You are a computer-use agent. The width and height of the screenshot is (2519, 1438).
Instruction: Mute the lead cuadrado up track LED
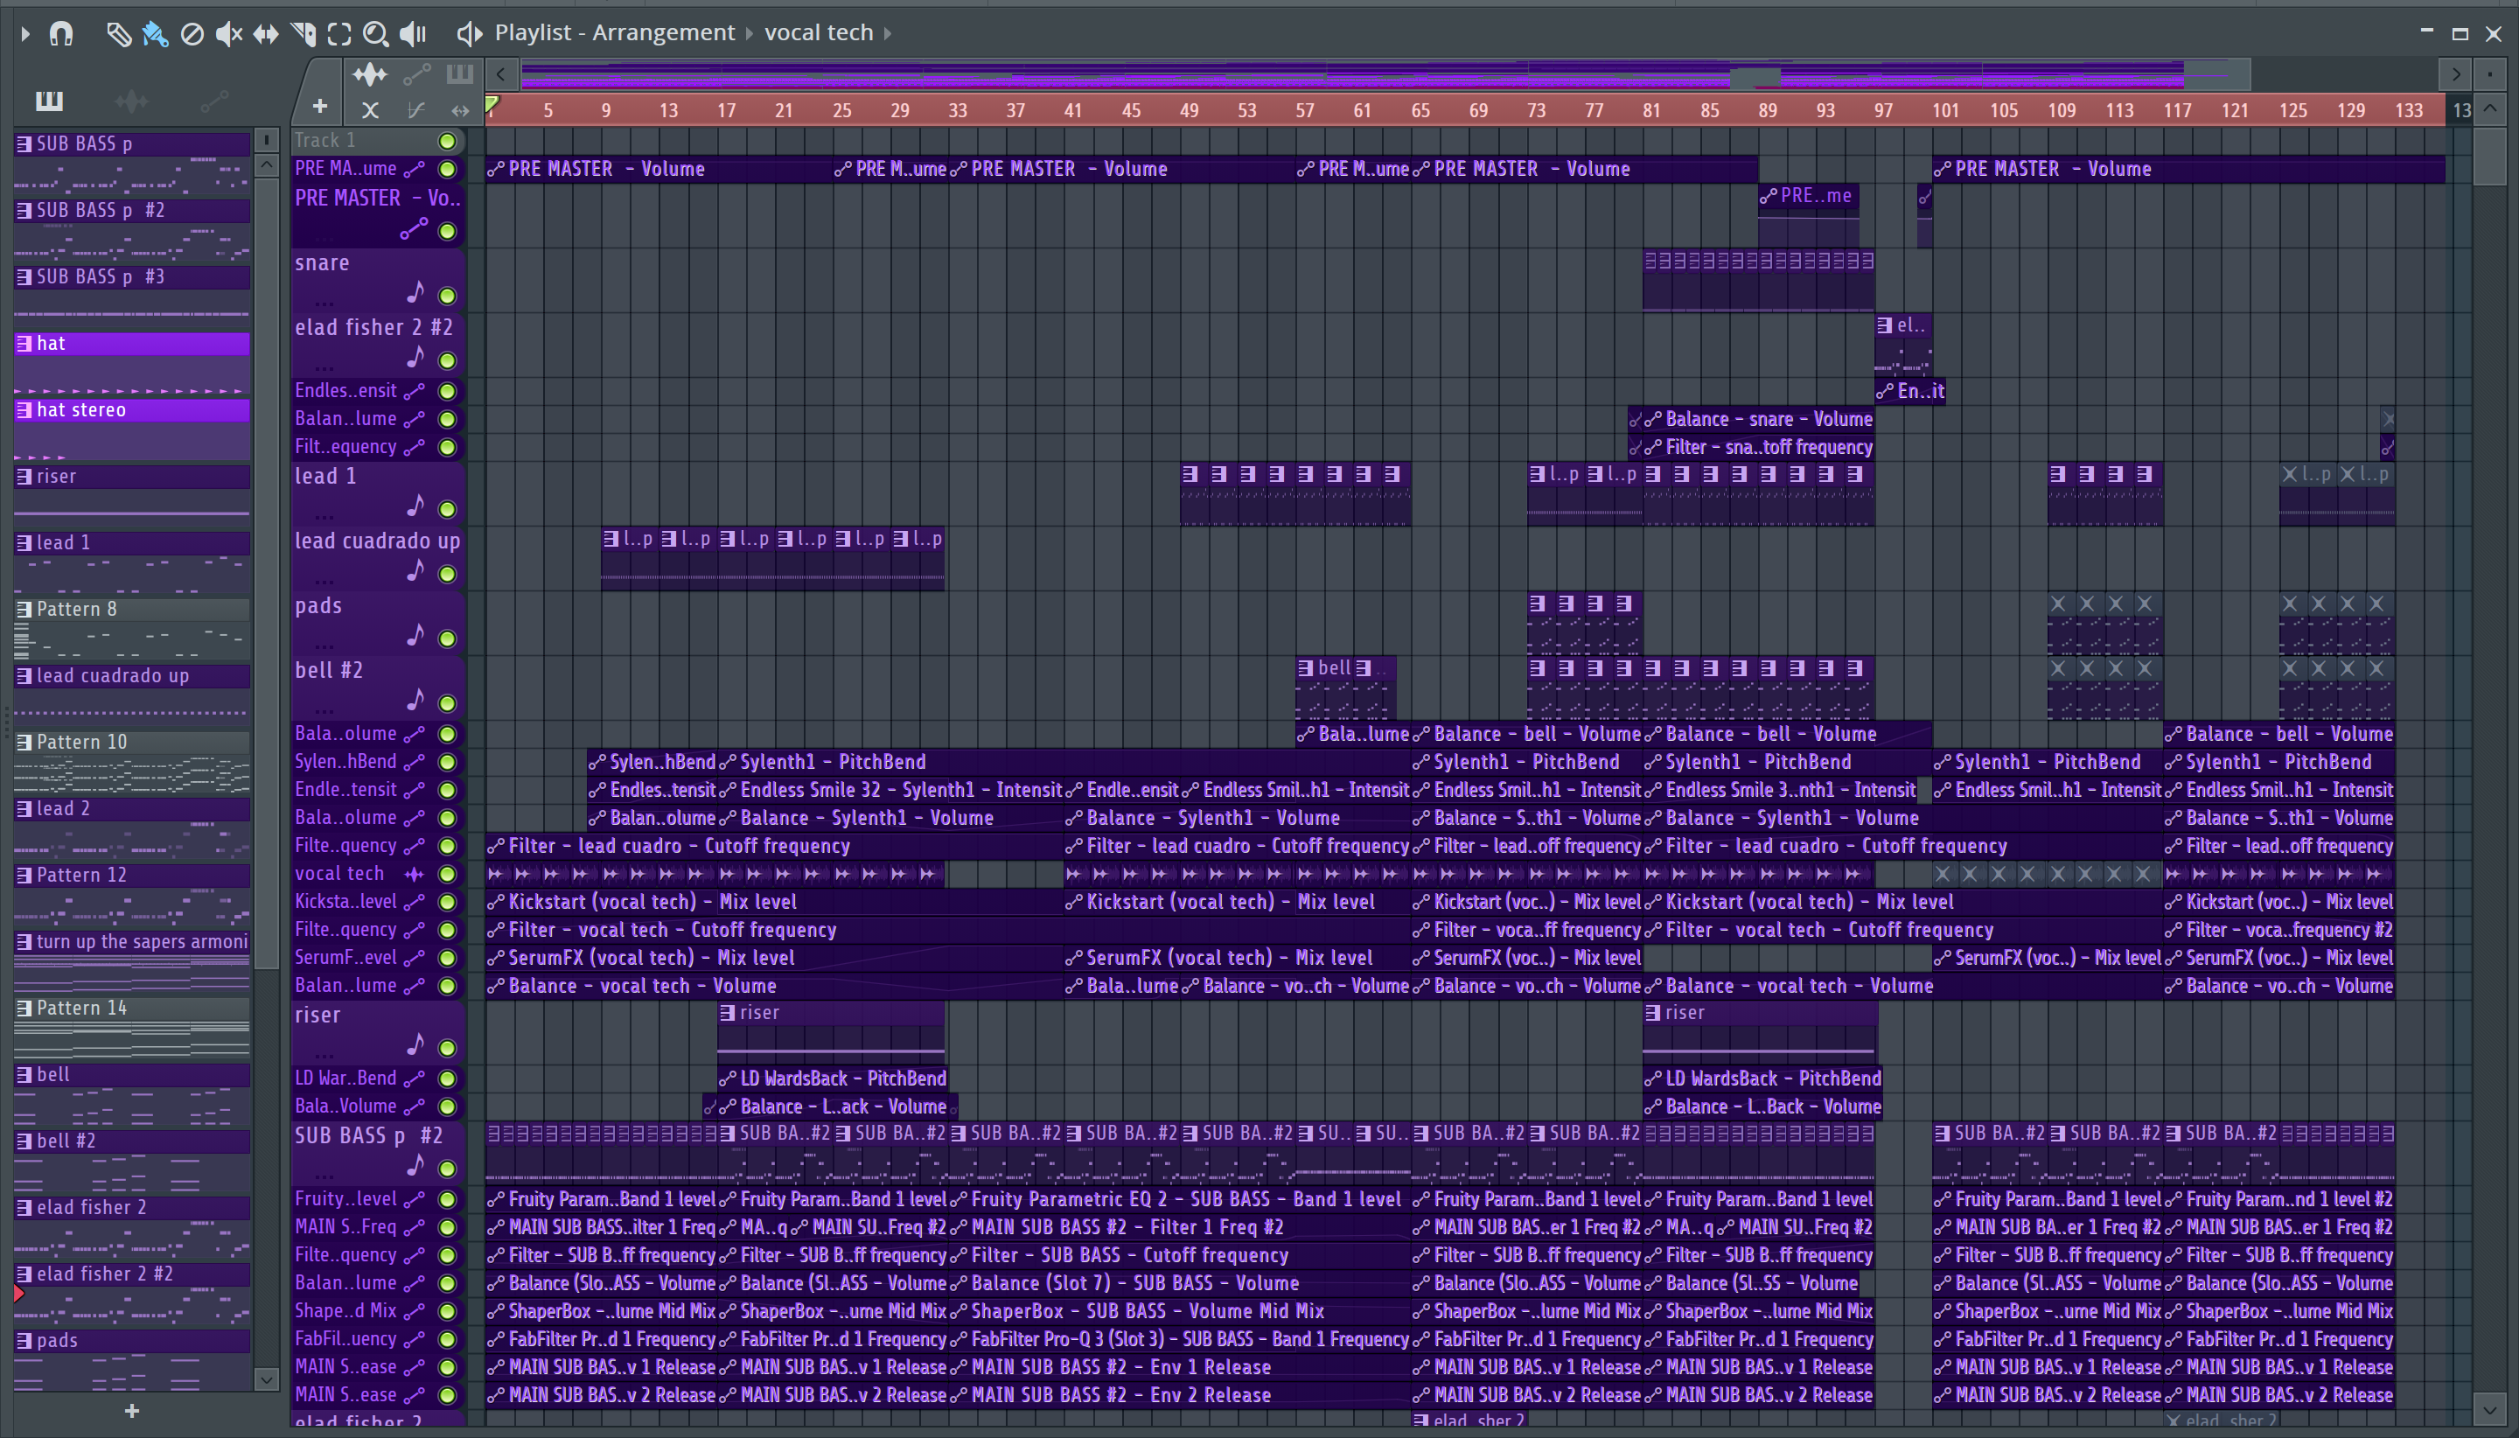click(x=447, y=574)
